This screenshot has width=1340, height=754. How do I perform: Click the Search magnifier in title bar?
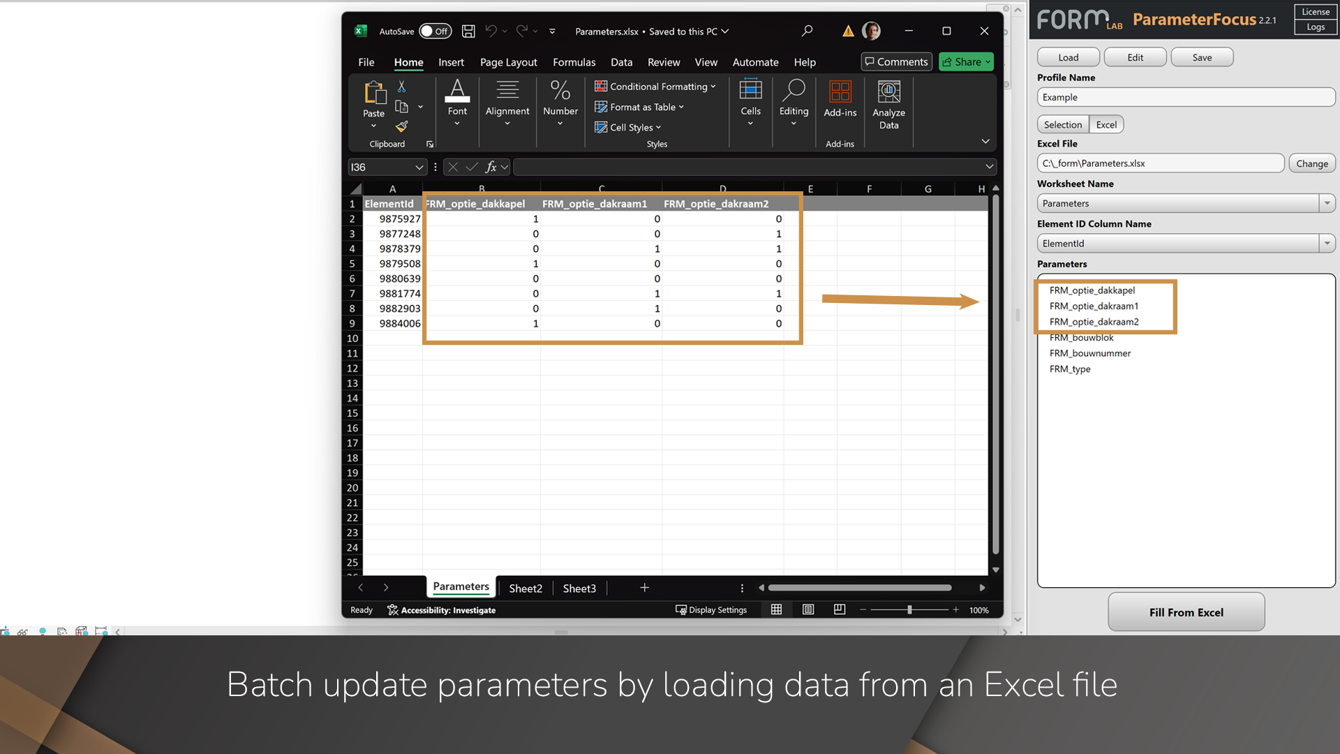807,31
